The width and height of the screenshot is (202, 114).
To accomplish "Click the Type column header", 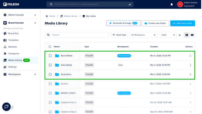I will 87,47.
